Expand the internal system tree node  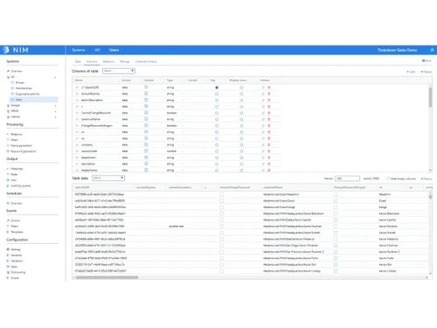(55, 117)
